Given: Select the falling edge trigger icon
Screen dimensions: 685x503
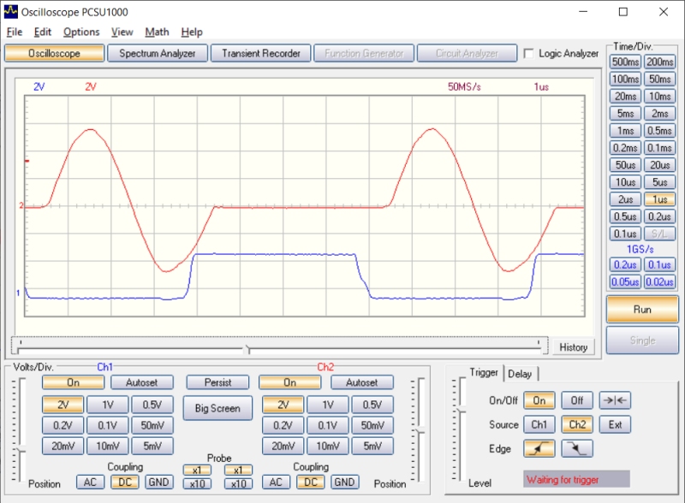Looking at the screenshot, I should 576,448.
